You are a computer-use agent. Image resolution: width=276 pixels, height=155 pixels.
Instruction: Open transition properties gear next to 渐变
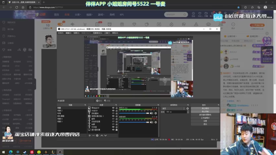click(187, 108)
